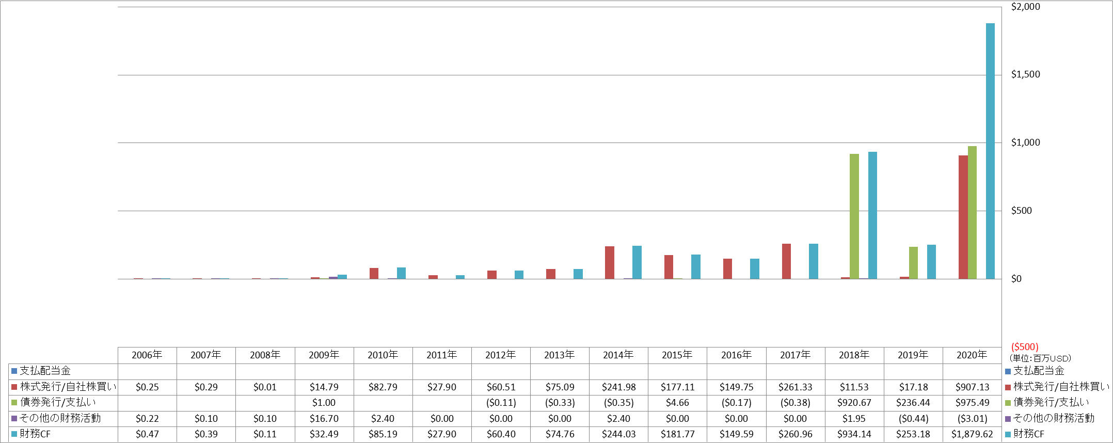The height and width of the screenshot is (443, 1113).
Task: Select the green 債券発行 bar for 2020年
Action: (x=972, y=213)
